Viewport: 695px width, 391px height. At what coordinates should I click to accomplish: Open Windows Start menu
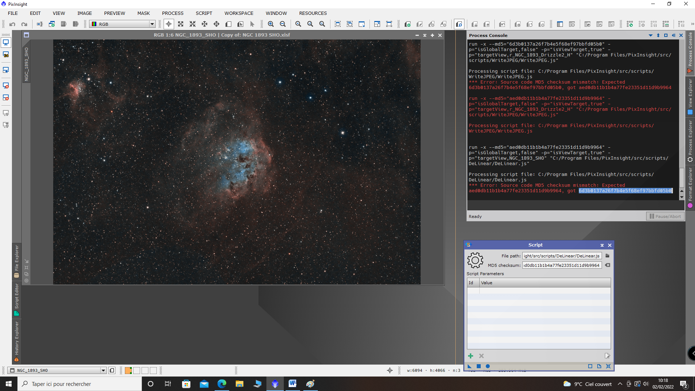(9, 384)
